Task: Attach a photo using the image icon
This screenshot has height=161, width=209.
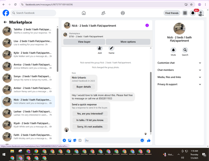Action: [69, 141]
